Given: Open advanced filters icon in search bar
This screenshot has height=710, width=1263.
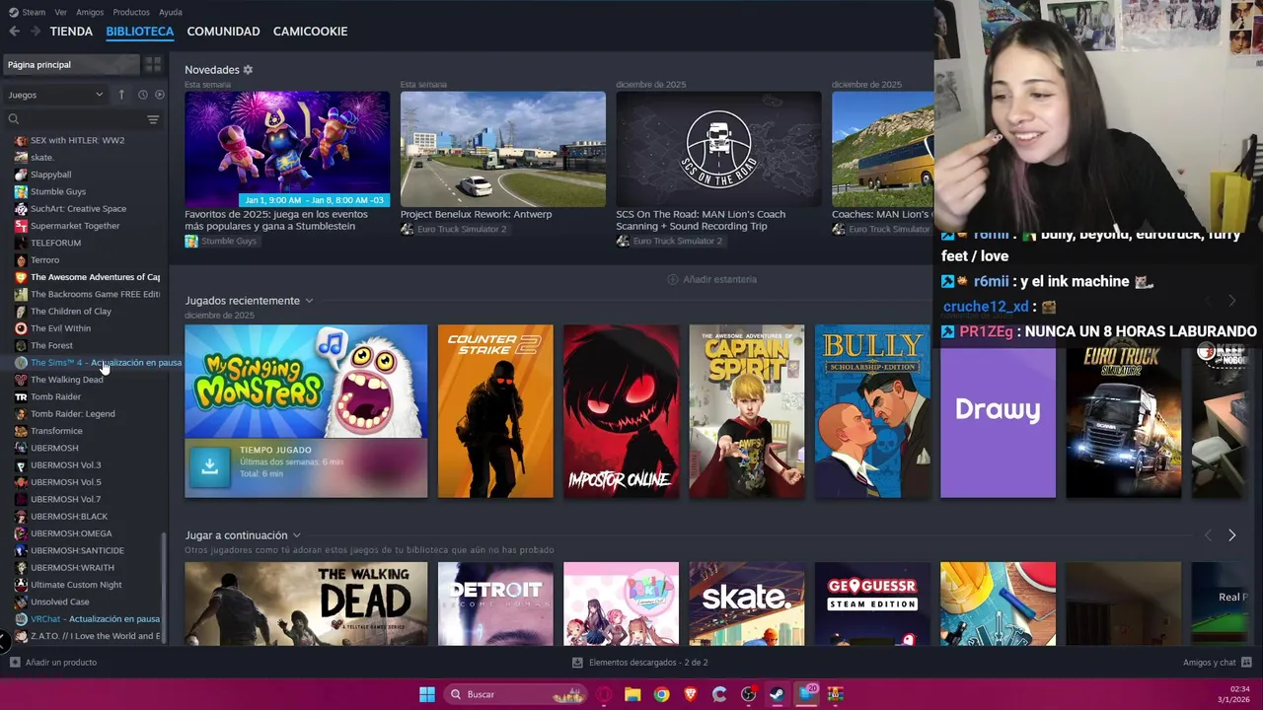Looking at the screenshot, I should tap(153, 119).
